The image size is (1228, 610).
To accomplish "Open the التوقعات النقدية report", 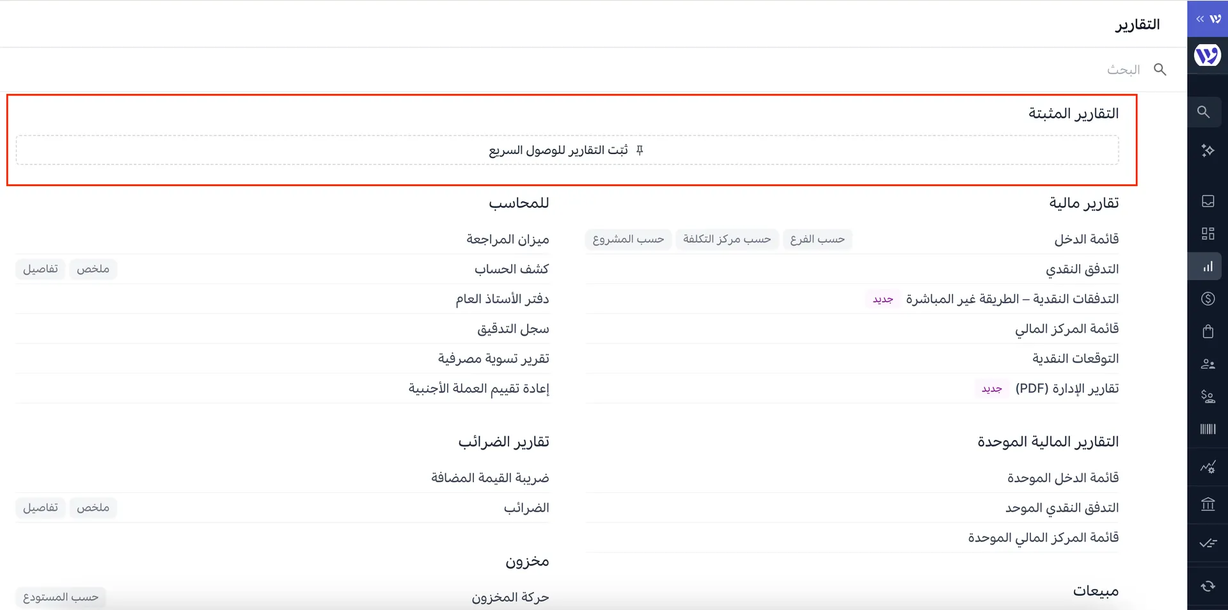I will [x=1076, y=359].
